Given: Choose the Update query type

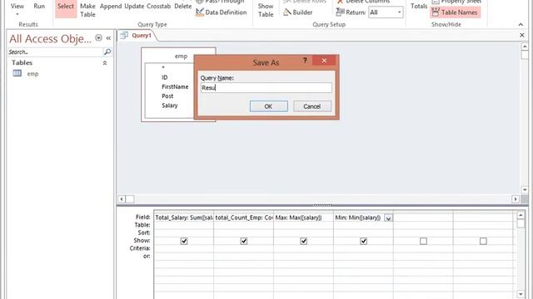Looking at the screenshot, I should pyautogui.click(x=134, y=6).
